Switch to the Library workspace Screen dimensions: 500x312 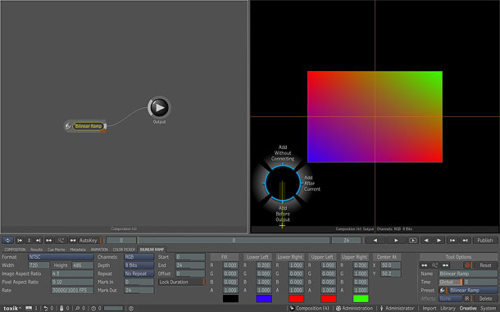click(x=448, y=308)
